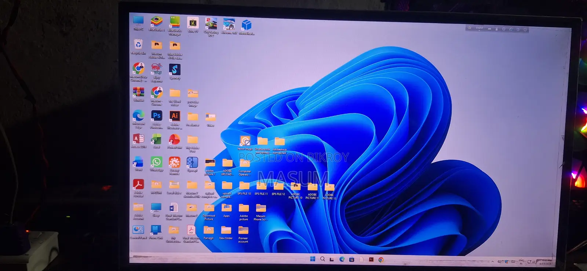
Task: Click the PowerPoint desktop shortcut
Action: point(175,142)
